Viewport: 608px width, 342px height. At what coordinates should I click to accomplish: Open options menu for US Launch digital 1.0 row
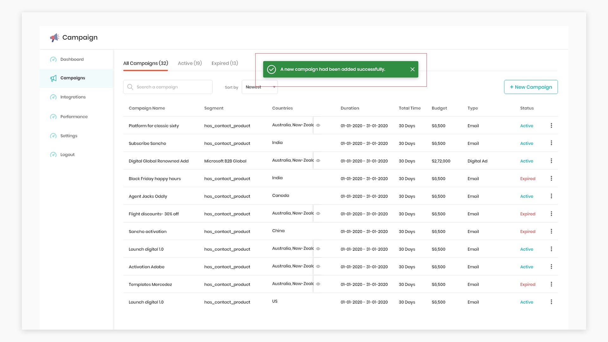pyautogui.click(x=551, y=302)
